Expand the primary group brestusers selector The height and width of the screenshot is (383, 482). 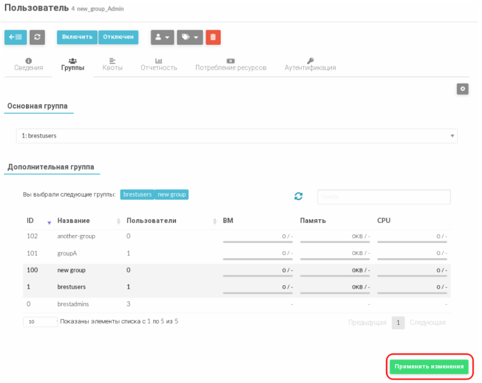[236, 136]
